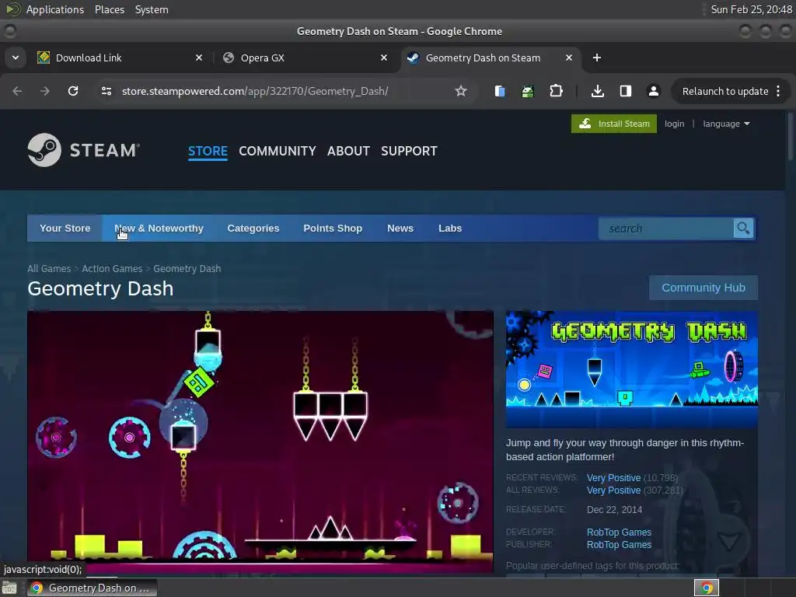Click the address bar URL

pos(255,92)
